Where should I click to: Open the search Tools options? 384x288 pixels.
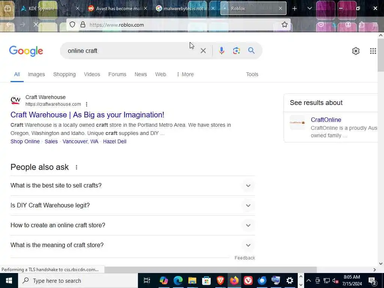coord(252,75)
